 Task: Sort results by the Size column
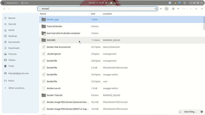pos(93,14)
